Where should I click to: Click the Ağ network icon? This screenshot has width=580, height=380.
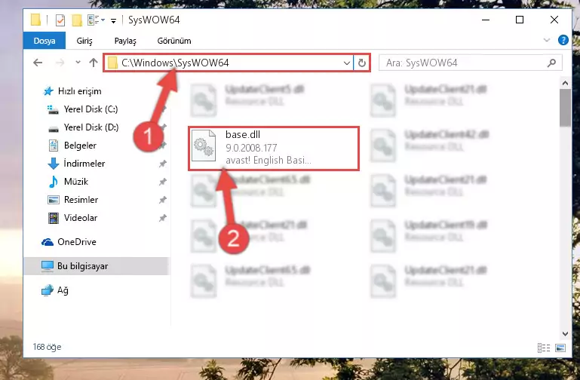48,290
